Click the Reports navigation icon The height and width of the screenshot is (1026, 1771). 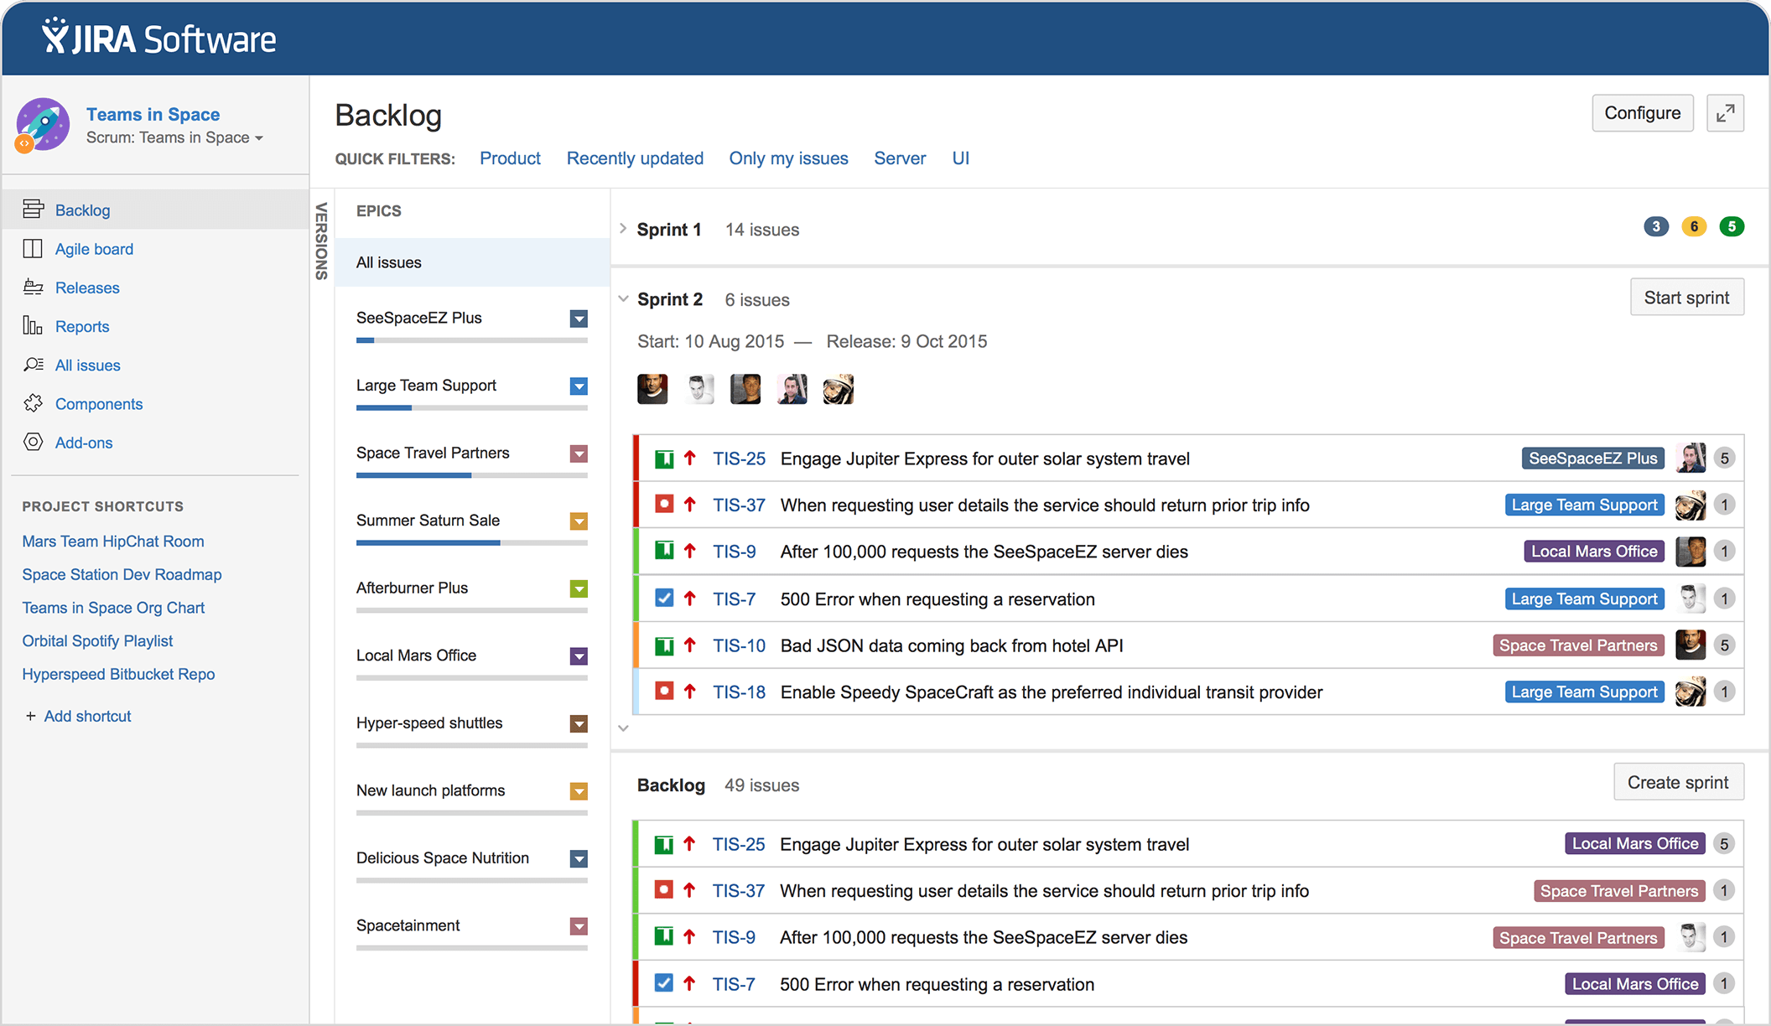coord(32,326)
